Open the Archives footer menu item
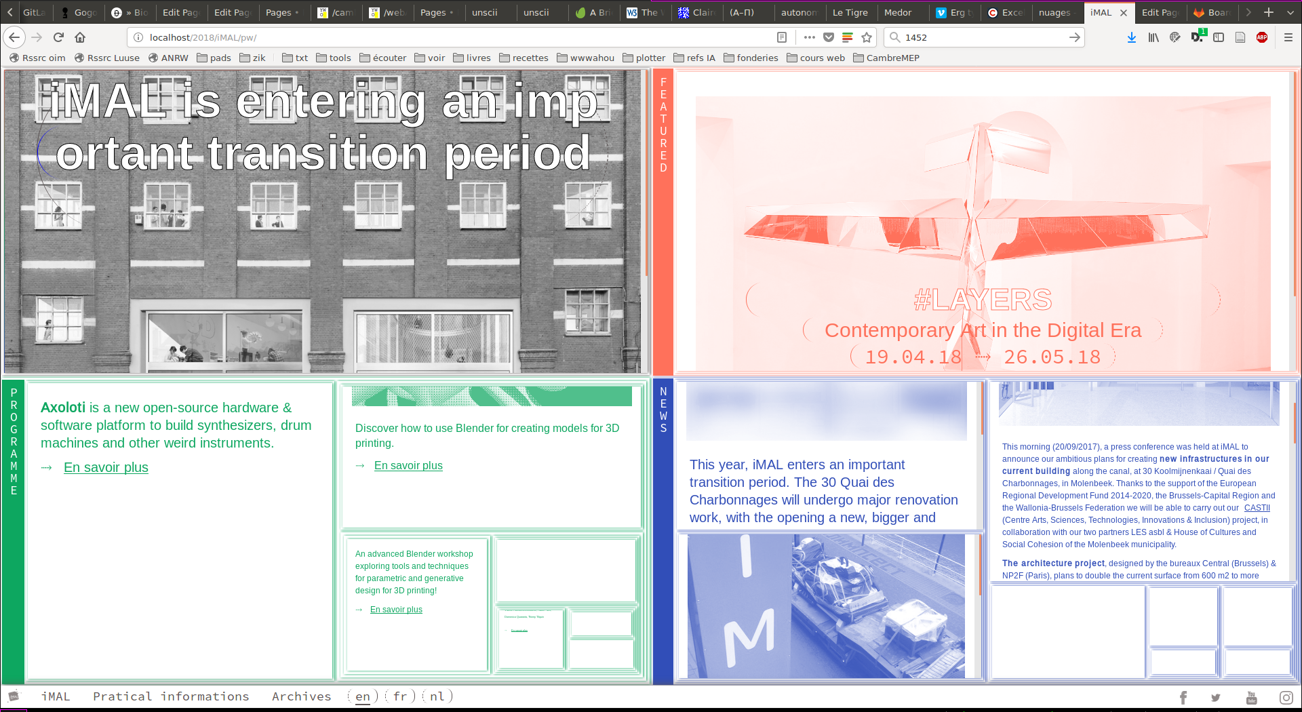 pos(302,696)
